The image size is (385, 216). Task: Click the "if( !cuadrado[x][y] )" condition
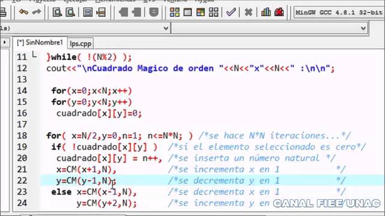coord(104,147)
